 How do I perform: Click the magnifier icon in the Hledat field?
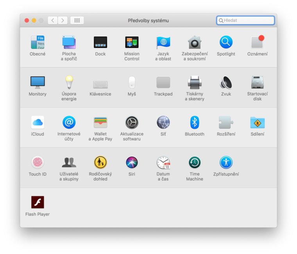click(221, 20)
